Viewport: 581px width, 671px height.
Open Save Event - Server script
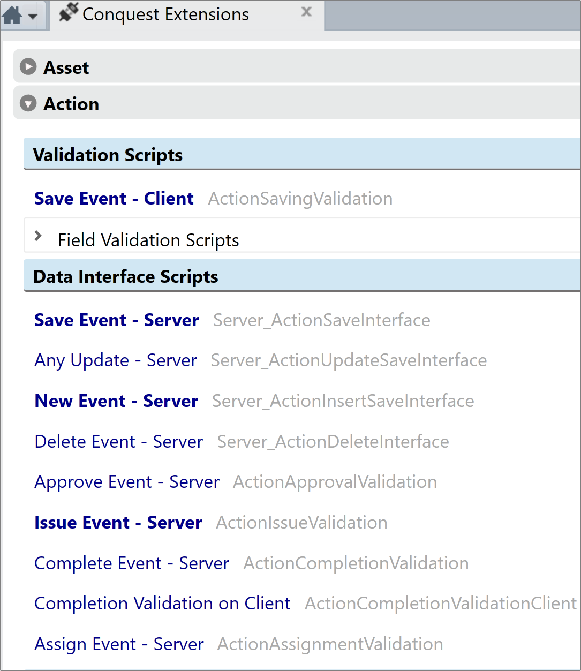click(x=117, y=320)
